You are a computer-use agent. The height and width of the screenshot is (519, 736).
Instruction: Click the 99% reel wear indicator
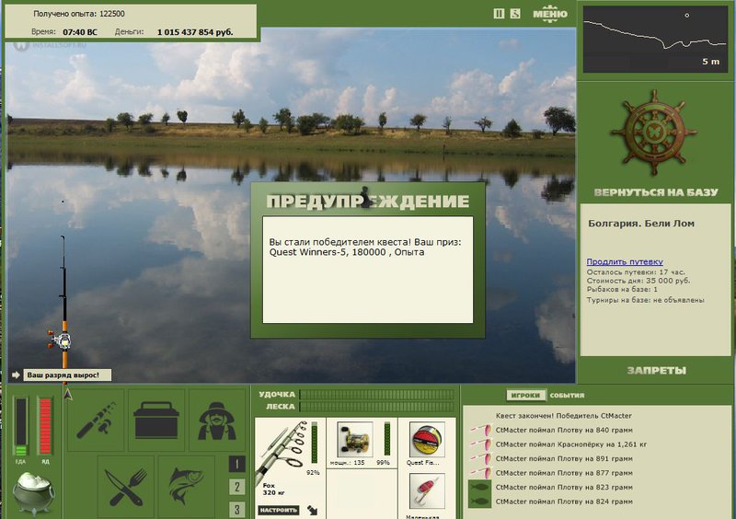tap(386, 440)
